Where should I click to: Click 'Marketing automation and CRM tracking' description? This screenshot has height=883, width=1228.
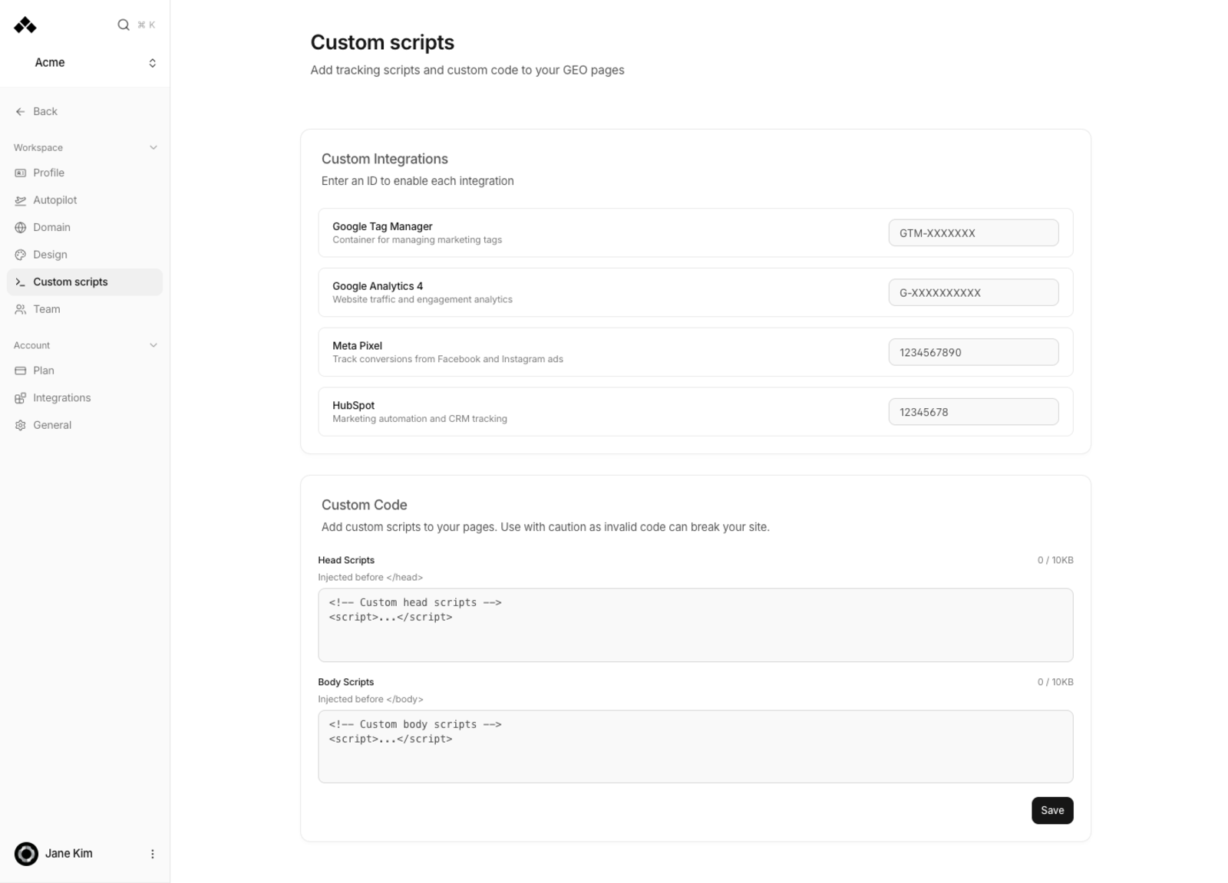coord(420,419)
